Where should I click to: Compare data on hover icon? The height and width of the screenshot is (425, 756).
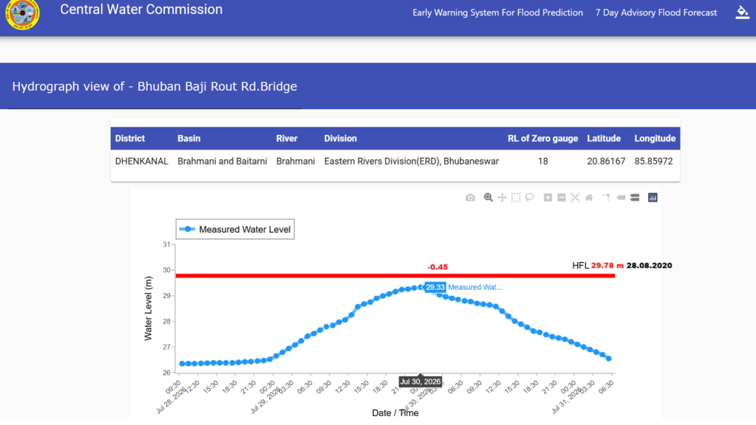[x=635, y=198]
